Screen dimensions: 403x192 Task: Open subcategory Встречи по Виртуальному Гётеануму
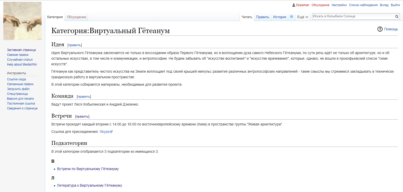point(88,169)
